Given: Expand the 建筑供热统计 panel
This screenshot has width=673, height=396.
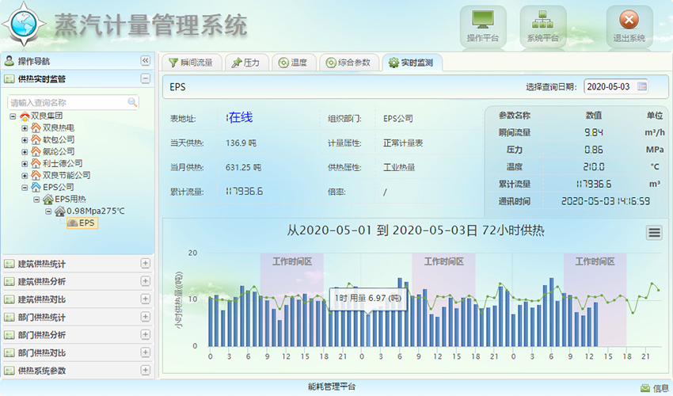Looking at the screenshot, I should tap(145, 263).
